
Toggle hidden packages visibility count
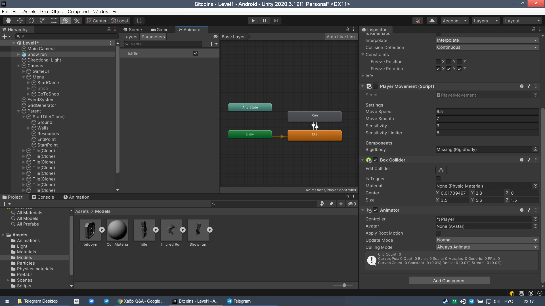[x=352, y=204]
